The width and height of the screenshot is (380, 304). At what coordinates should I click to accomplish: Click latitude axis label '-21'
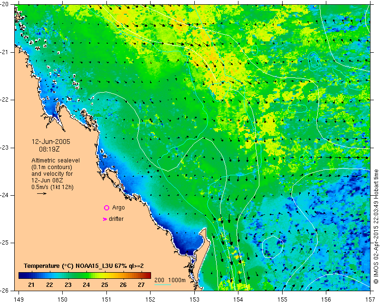pos(4,52)
